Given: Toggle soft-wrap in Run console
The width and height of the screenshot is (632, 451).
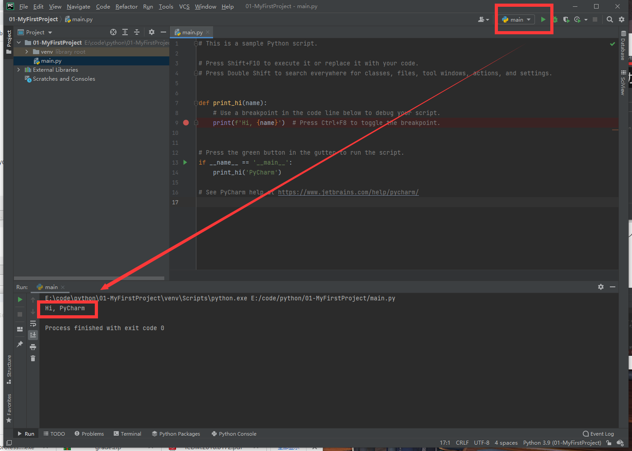Looking at the screenshot, I should pyautogui.click(x=33, y=323).
